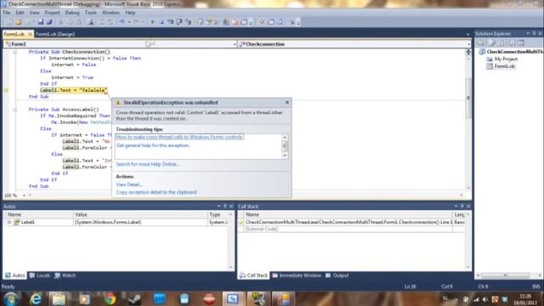This screenshot has height=306, width=544.
Task: Pin toggle for the Autos panel
Action: click(224, 206)
